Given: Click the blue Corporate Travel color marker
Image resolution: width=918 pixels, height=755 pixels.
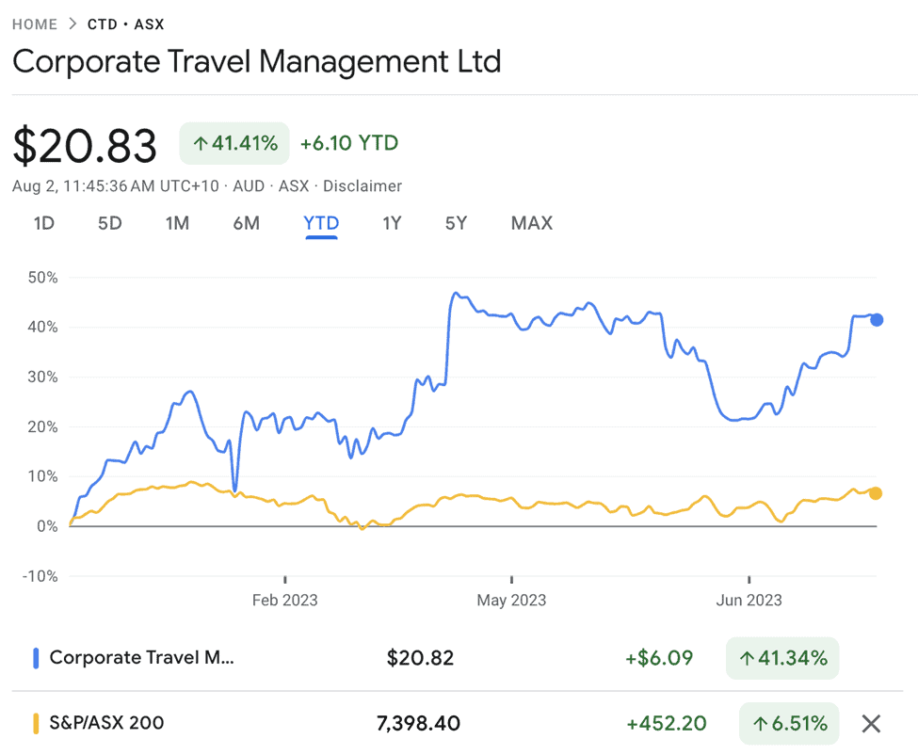Looking at the screenshot, I should [x=36, y=658].
